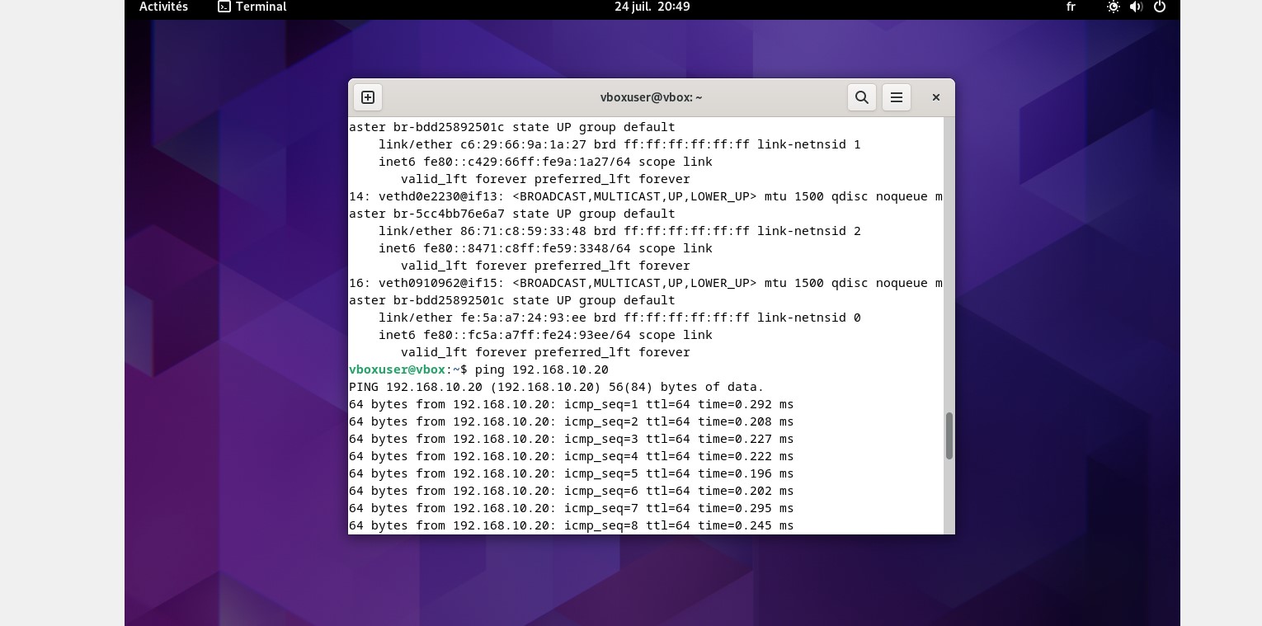Open the Activités overview
This screenshot has width=1262, height=626.
163,7
